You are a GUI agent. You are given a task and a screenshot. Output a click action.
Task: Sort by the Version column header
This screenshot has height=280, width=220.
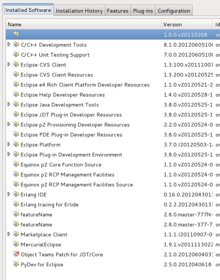coord(187,24)
